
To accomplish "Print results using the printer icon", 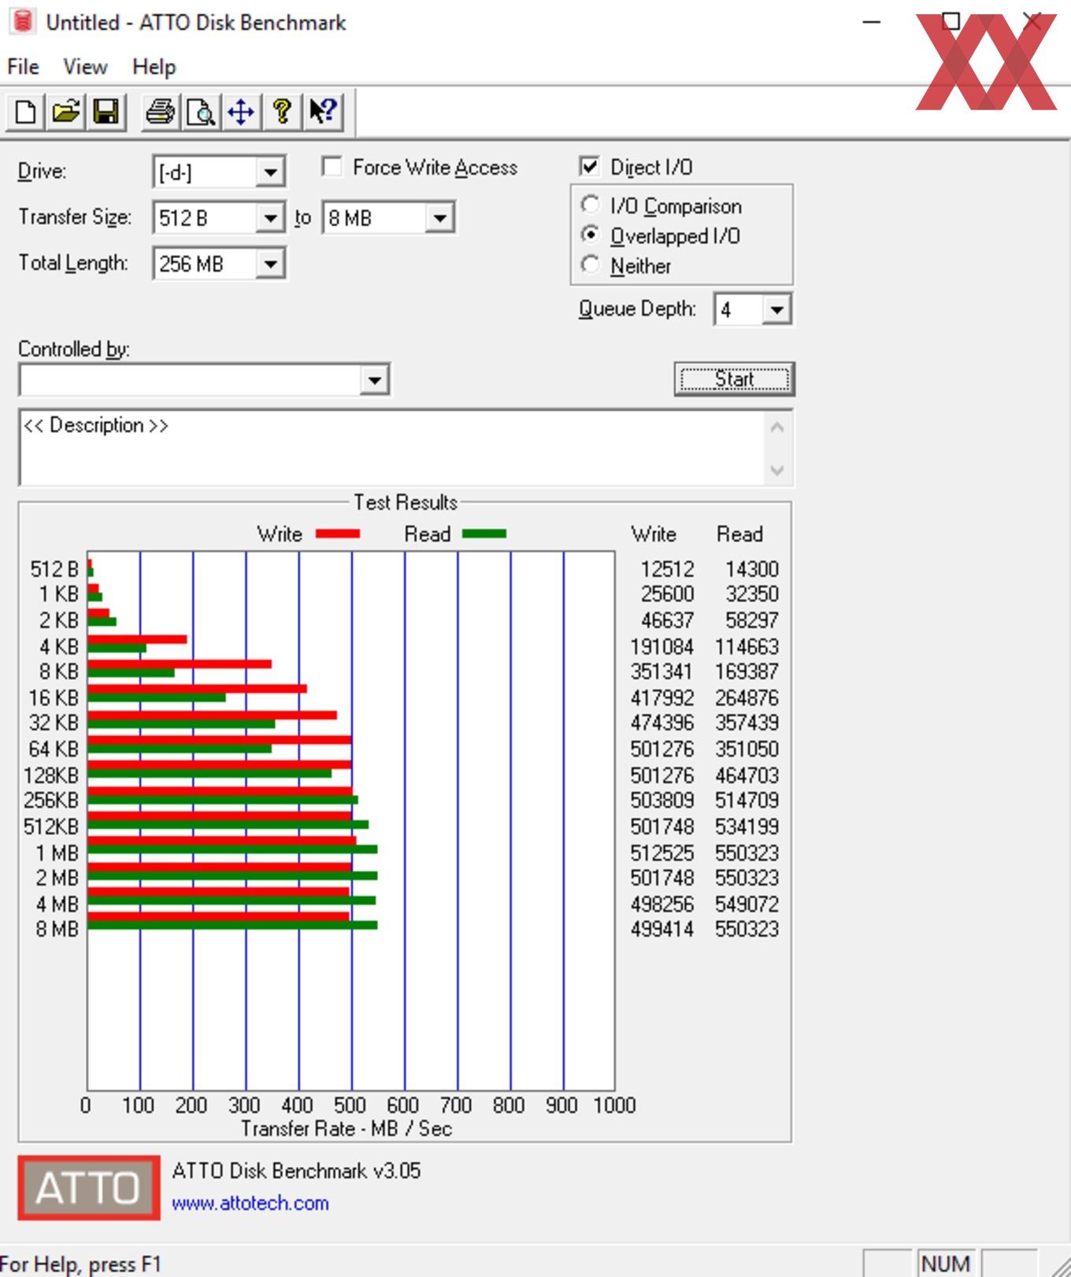I will tap(161, 112).
